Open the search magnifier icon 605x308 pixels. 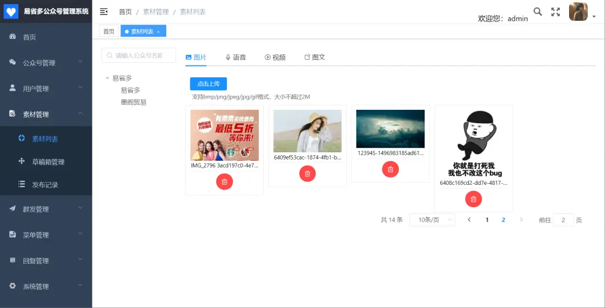(x=537, y=12)
